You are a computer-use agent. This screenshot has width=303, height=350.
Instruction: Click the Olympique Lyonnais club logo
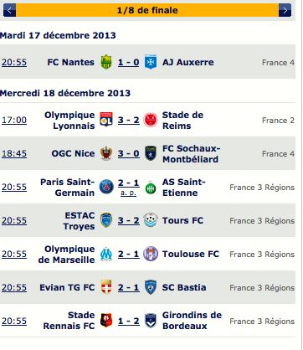[x=106, y=120]
